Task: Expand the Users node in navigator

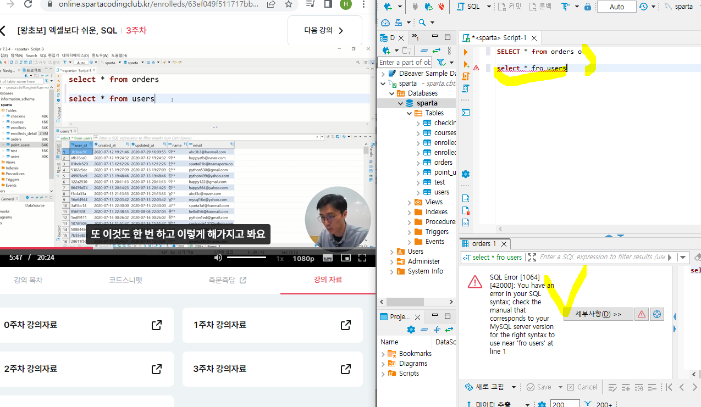Action: tap(391, 252)
